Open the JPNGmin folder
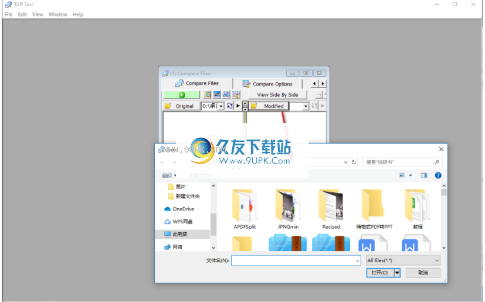 pyautogui.click(x=288, y=209)
